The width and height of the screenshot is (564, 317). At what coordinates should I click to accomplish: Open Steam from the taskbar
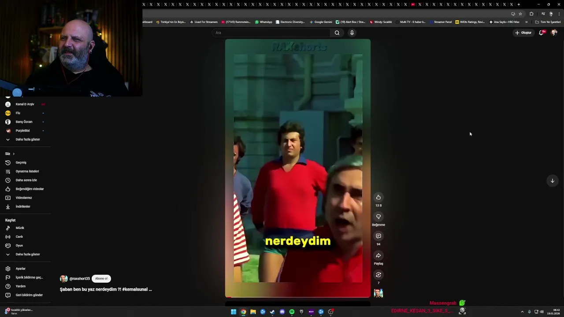pos(272,312)
